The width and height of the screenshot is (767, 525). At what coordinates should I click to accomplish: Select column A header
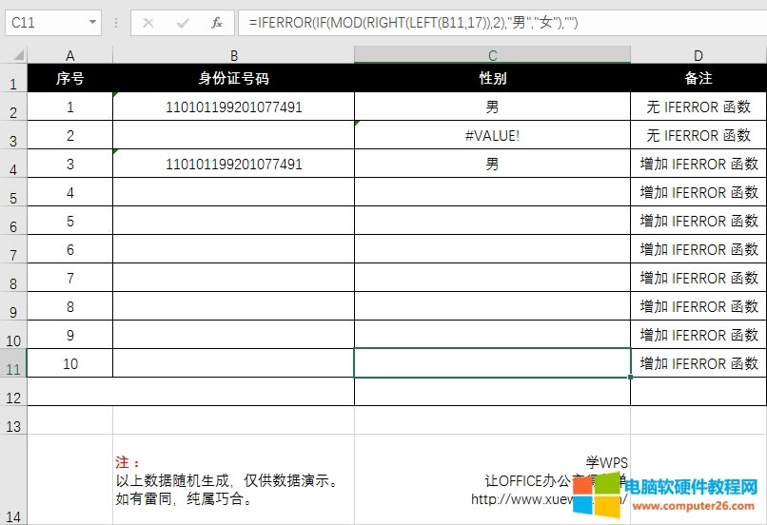[x=70, y=55]
